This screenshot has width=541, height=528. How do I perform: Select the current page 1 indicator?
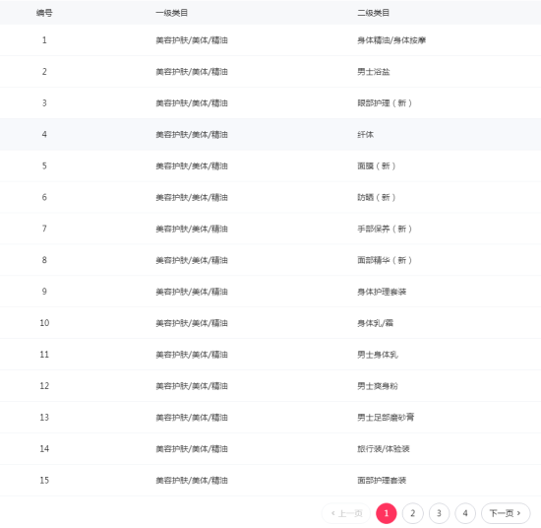point(387,513)
